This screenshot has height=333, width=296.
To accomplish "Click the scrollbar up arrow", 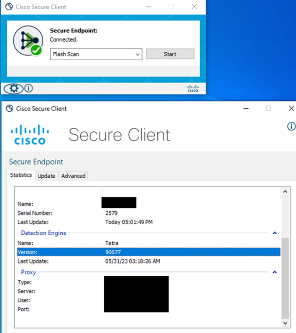I will click(x=285, y=192).
